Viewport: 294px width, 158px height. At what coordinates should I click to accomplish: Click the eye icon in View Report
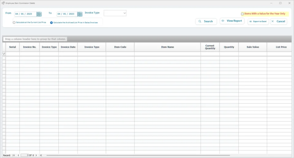(x=223, y=21)
